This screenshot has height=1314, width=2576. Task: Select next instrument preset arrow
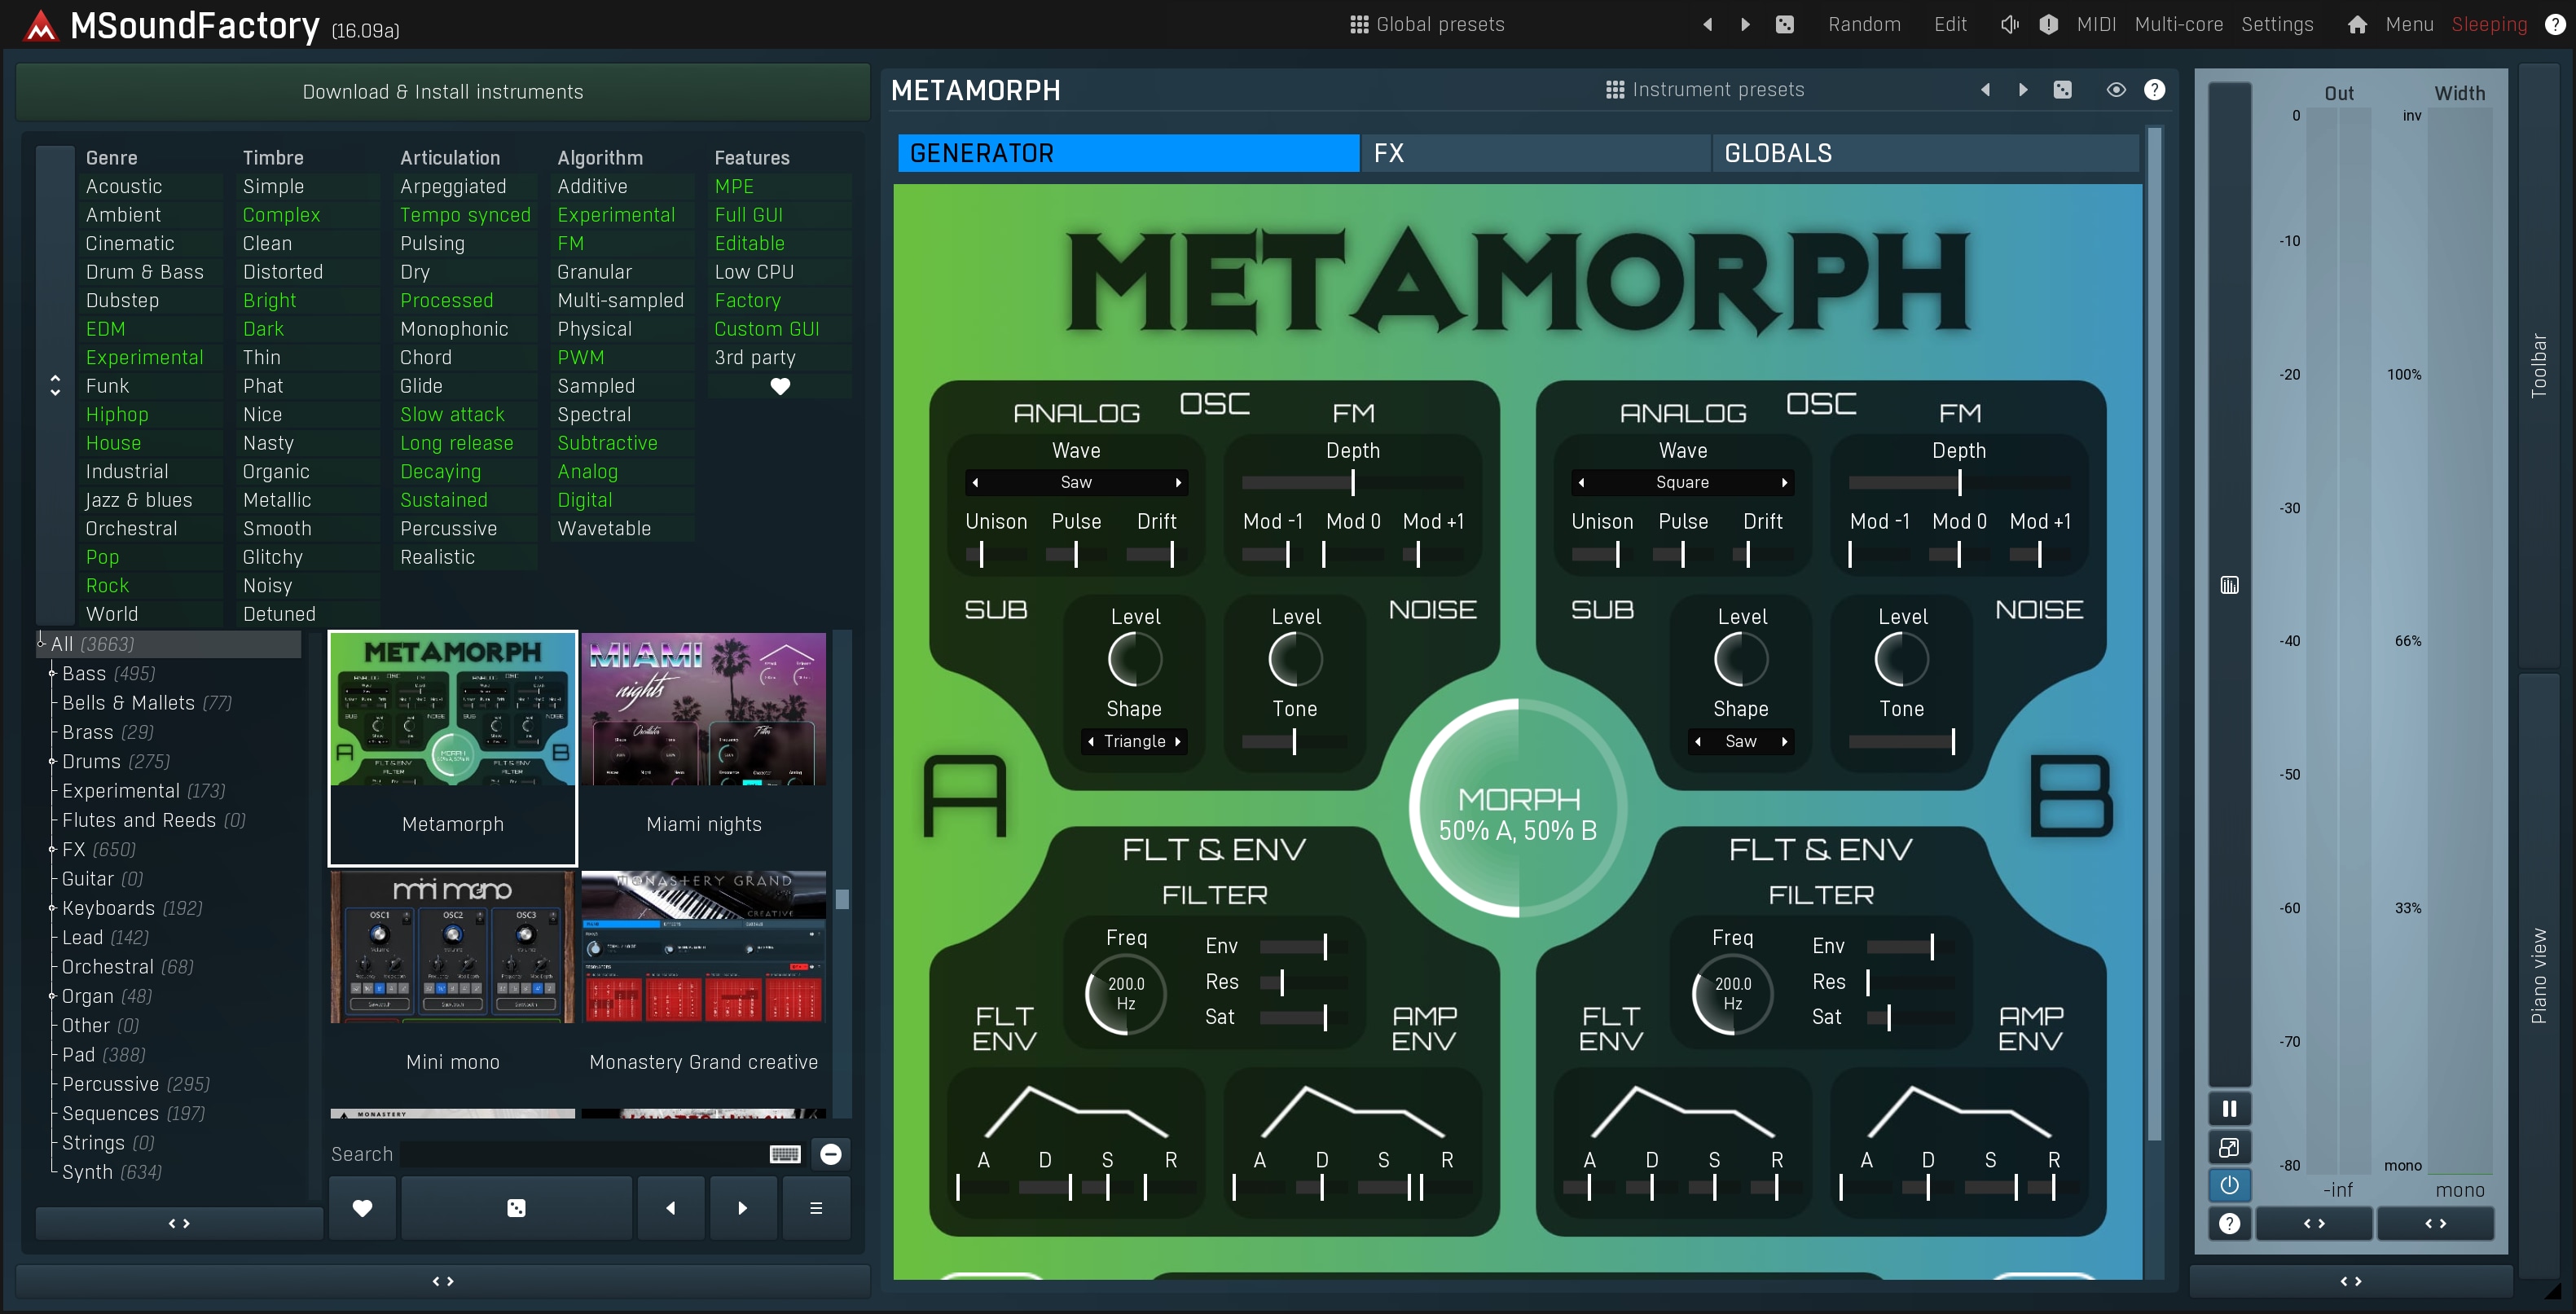click(2024, 90)
